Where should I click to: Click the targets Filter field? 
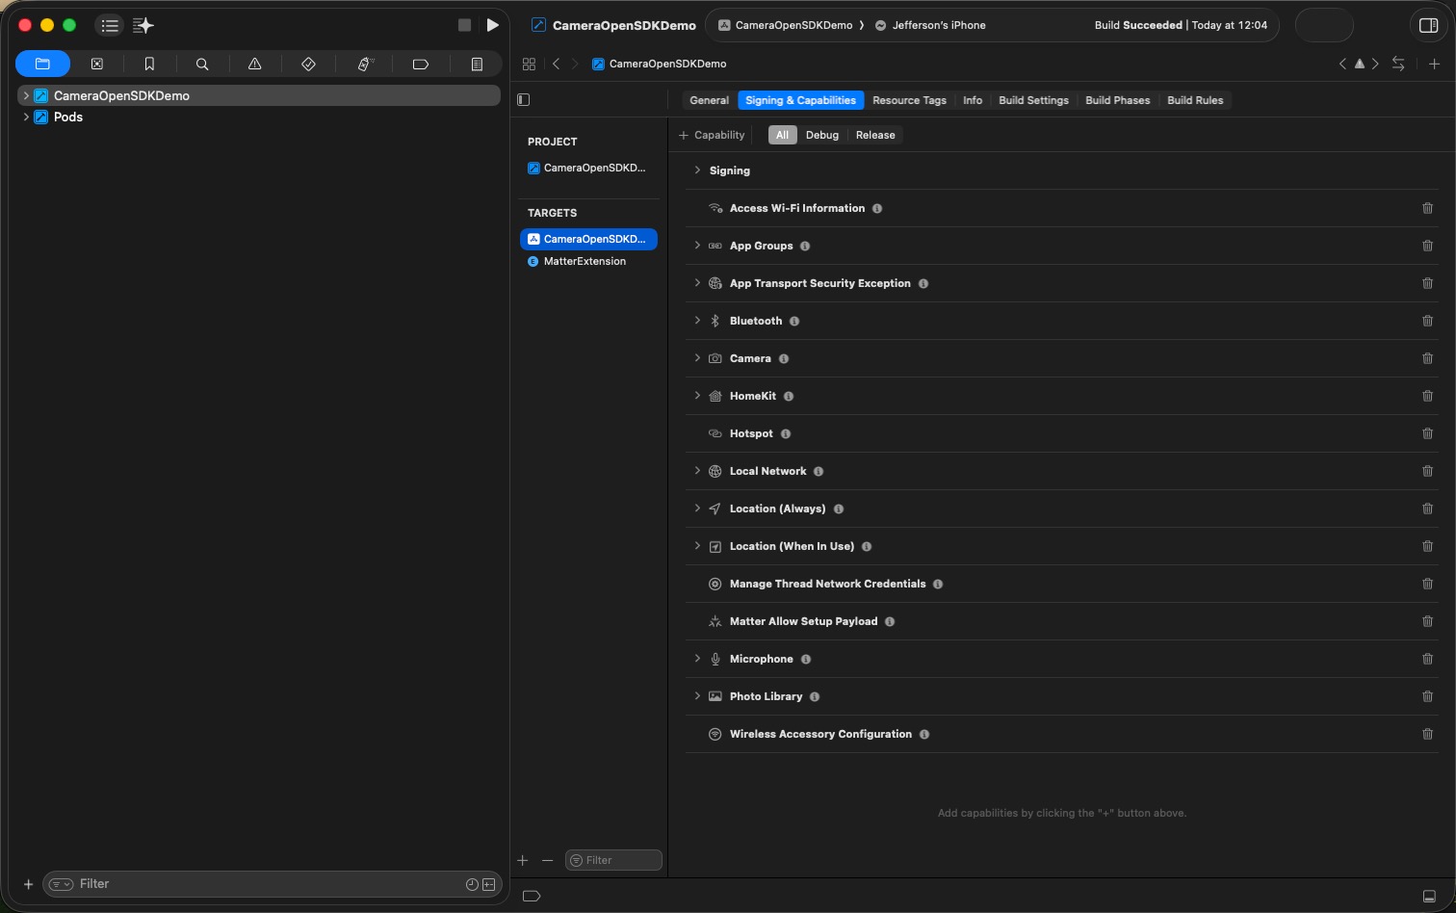(x=616, y=860)
